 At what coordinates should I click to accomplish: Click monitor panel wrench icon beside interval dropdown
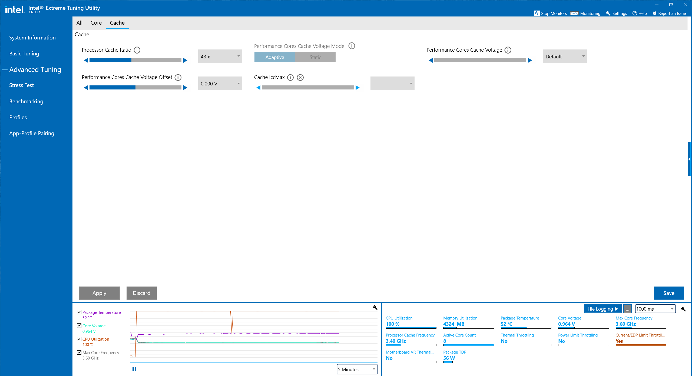coord(683,309)
